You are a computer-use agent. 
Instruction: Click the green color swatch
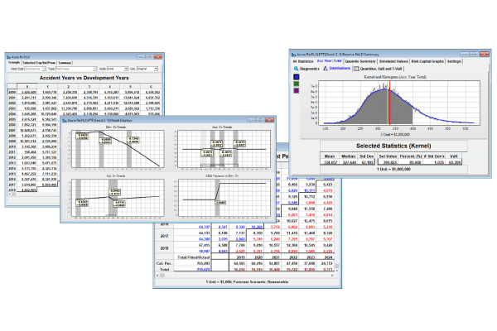point(297,84)
